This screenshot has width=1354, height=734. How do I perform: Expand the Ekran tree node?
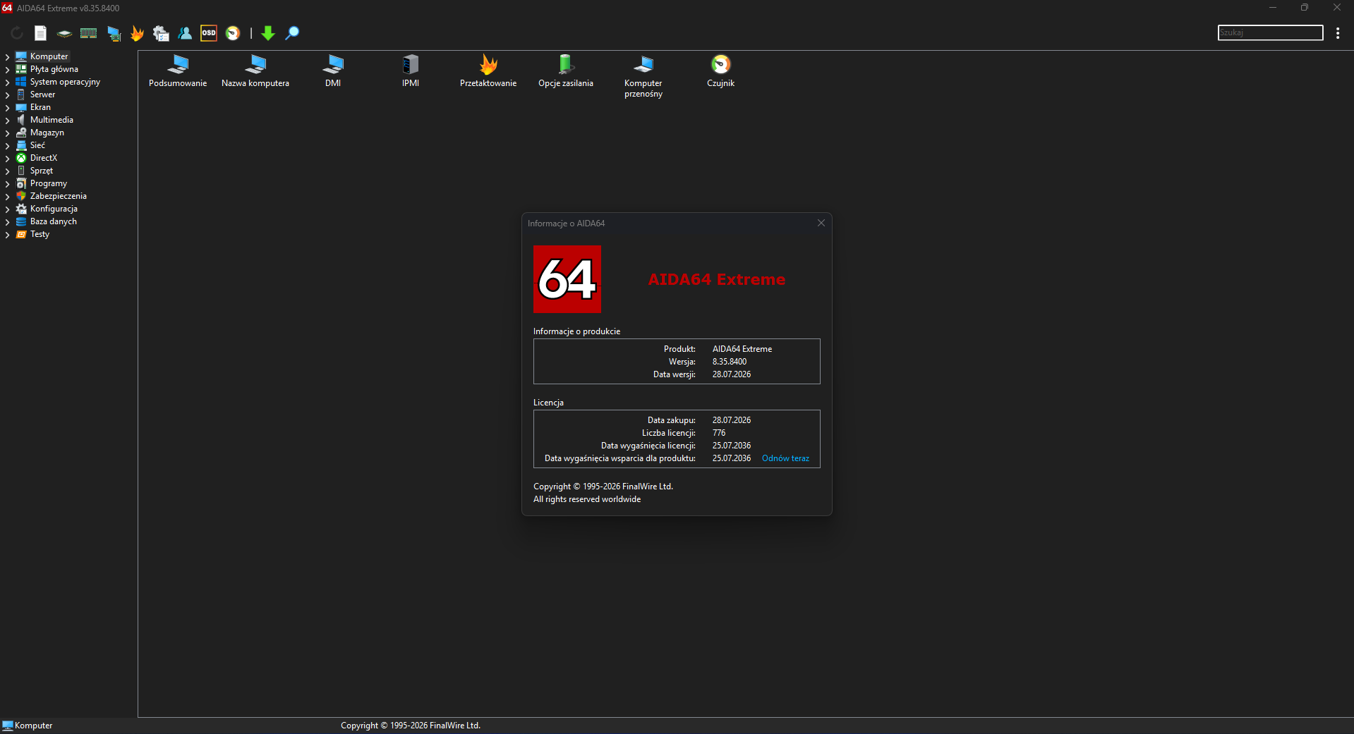(7, 107)
